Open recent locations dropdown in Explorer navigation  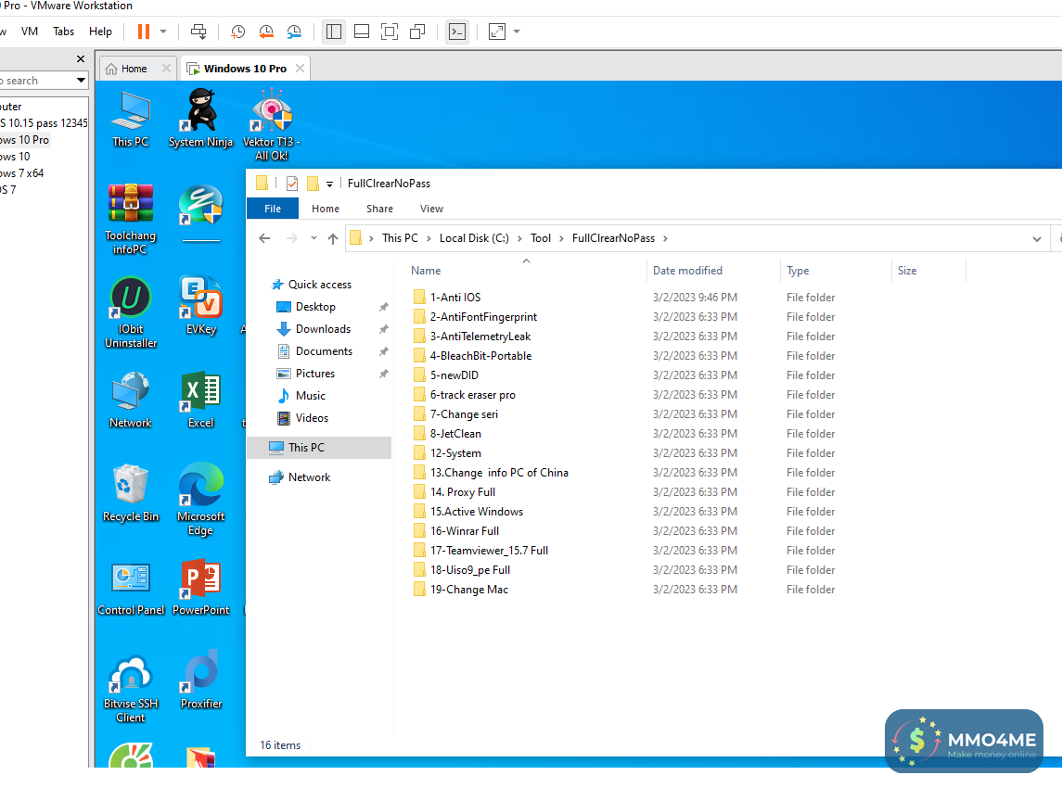click(x=313, y=238)
